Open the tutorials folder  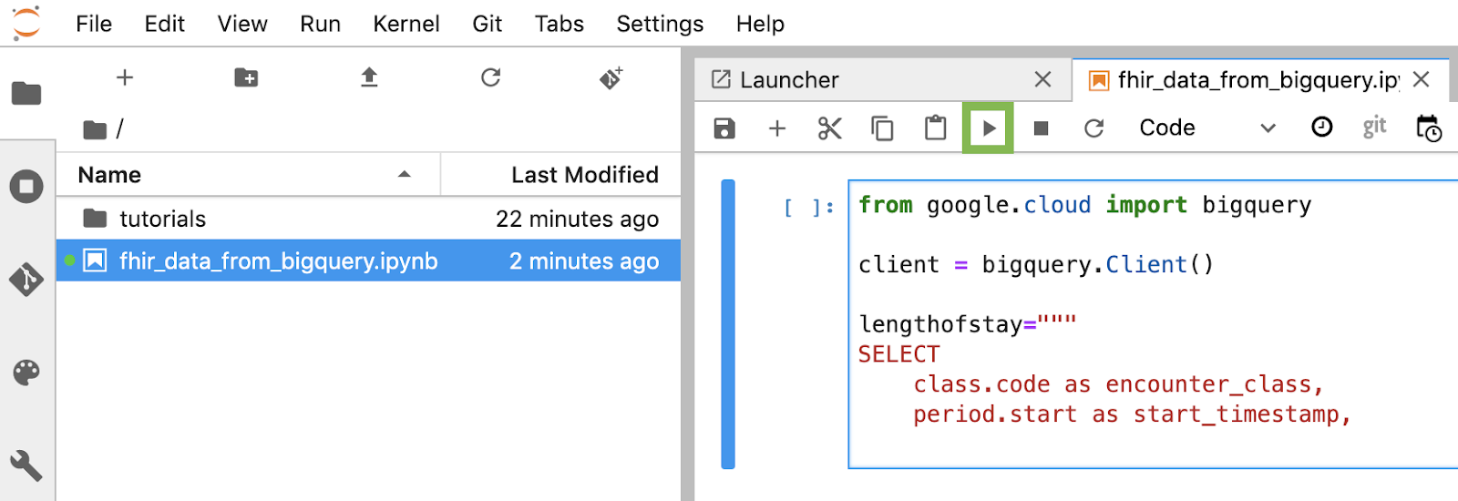pos(162,219)
